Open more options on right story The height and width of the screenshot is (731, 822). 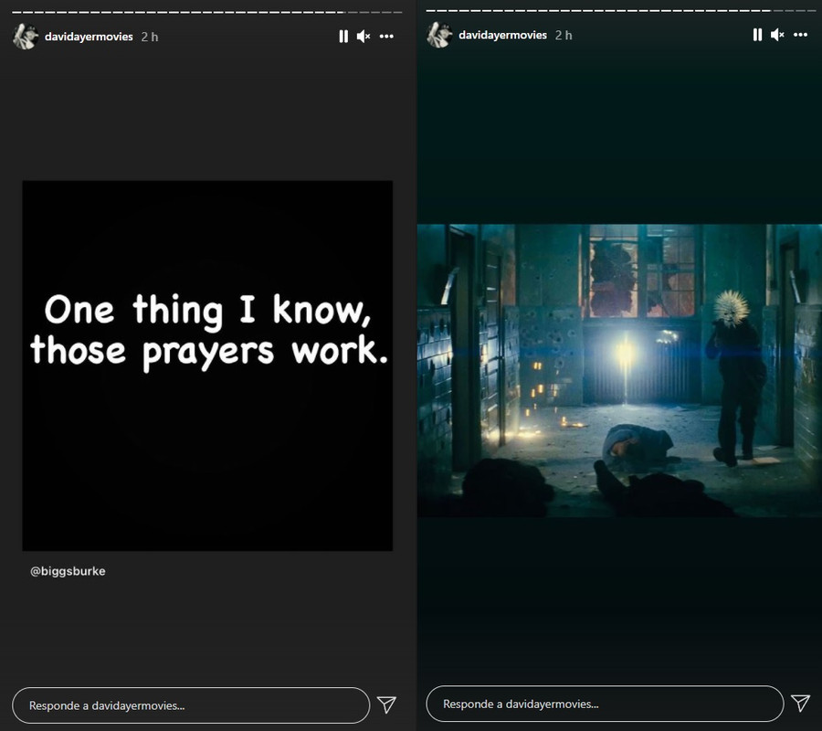point(800,35)
